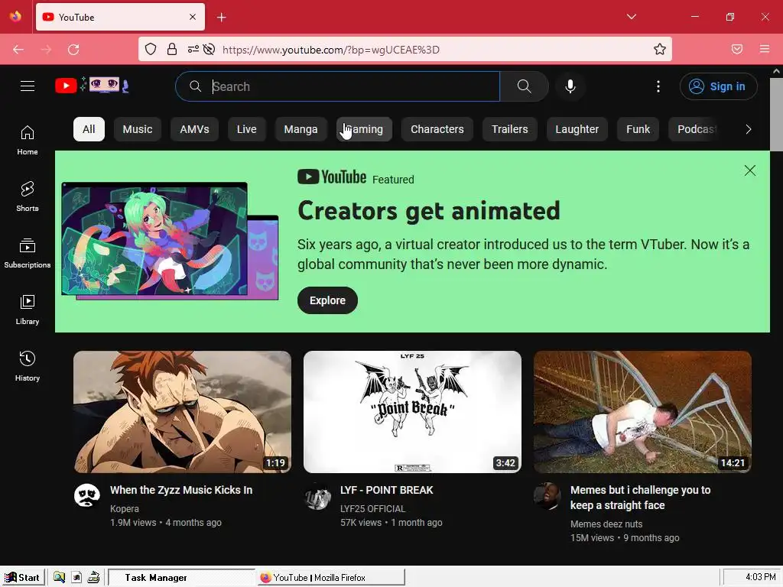
Task: Bookmark this page with the star
Action: [x=660, y=49]
